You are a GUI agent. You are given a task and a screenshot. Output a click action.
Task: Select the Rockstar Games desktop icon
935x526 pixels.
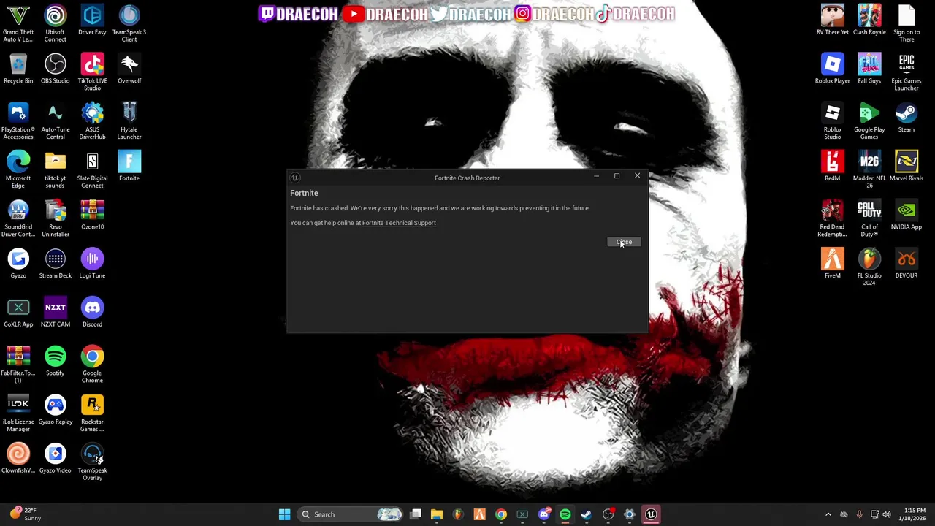pyautogui.click(x=92, y=413)
